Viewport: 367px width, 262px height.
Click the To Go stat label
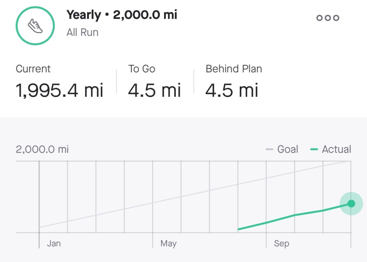point(142,69)
